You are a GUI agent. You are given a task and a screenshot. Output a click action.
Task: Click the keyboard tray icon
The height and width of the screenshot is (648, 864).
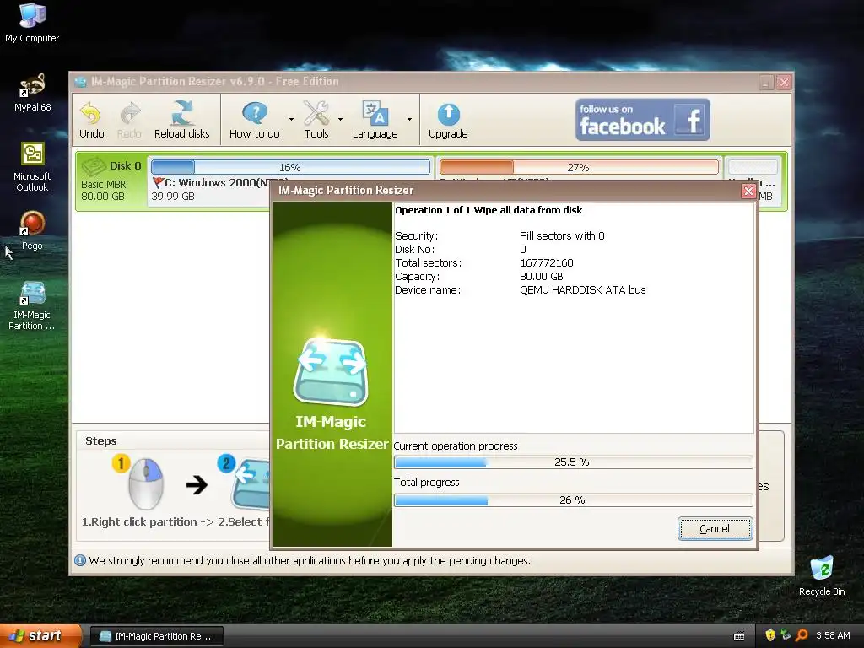point(739,636)
